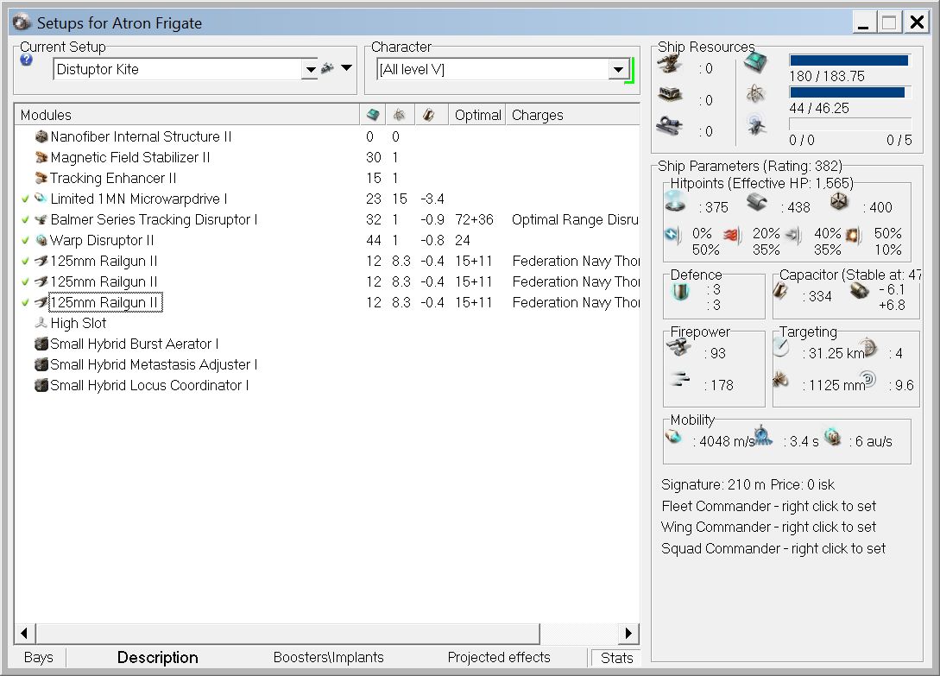Toggle the Limited 1MN Microwarpdrive I checkmark
The height and width of the screenshot is (676, 940).
click(x=25, y=199)
